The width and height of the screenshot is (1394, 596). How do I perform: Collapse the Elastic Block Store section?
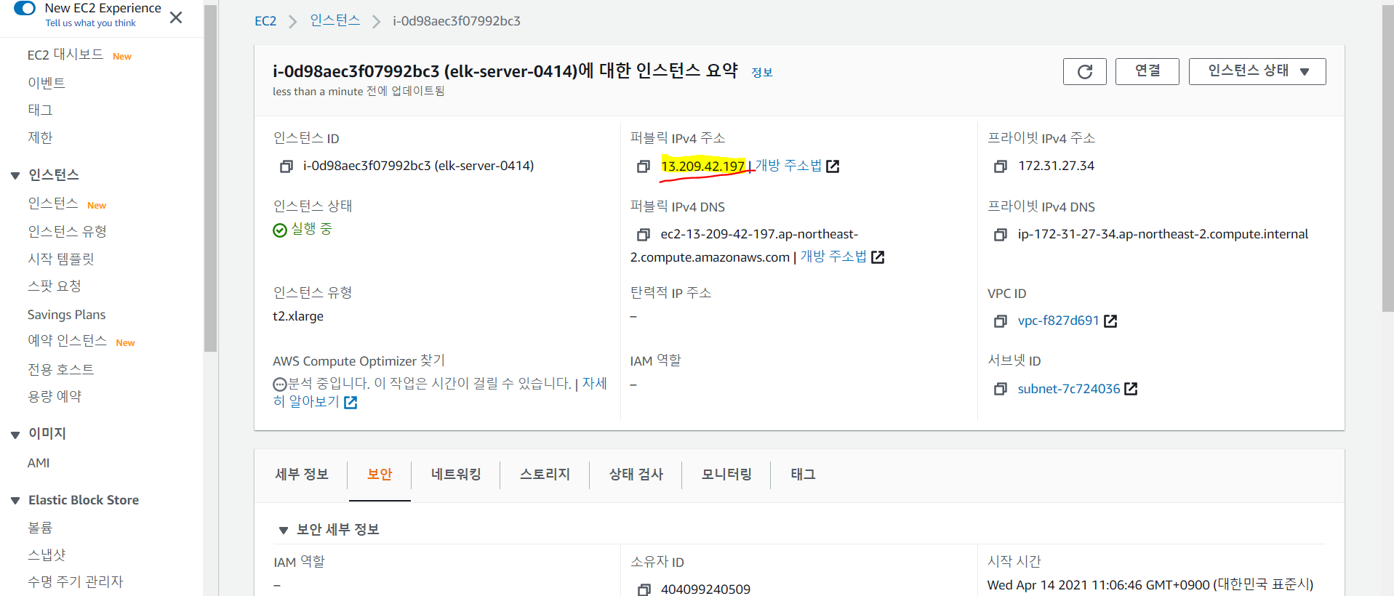click(x=15, y=501)
